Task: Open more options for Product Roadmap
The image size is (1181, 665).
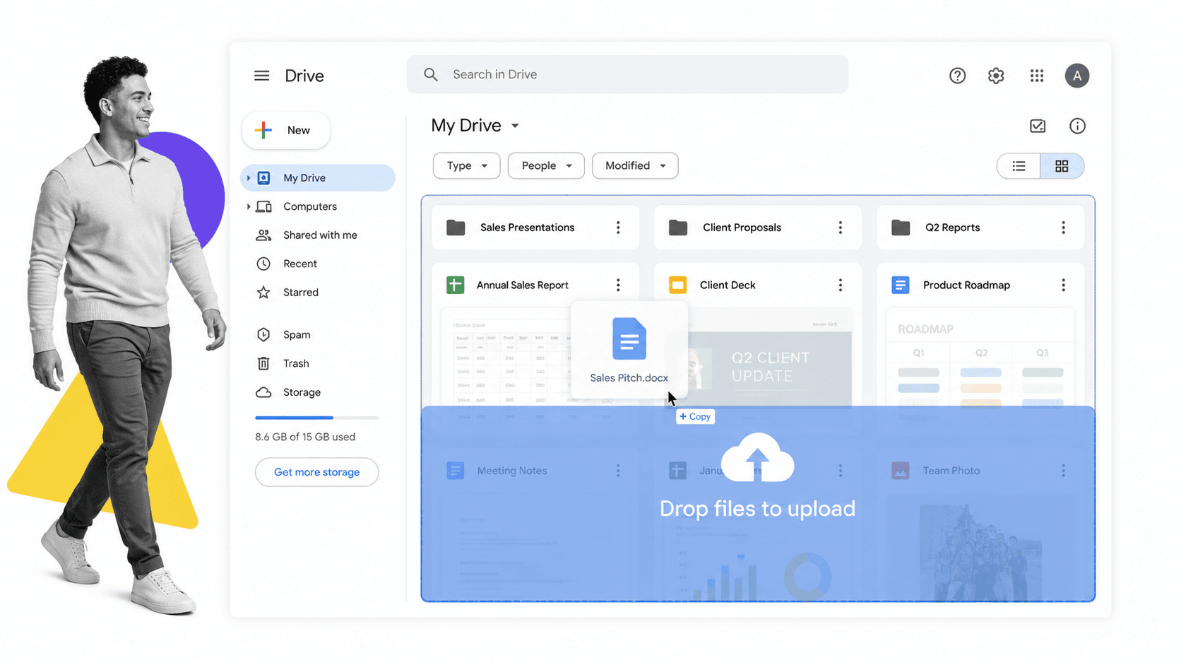Action: coord(1063,285)
